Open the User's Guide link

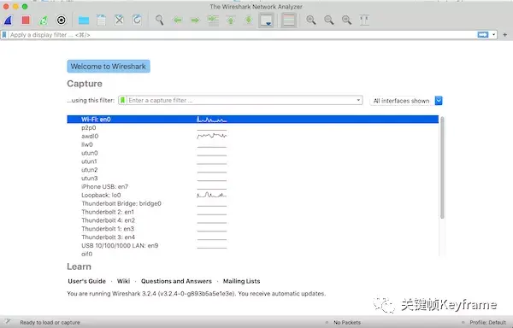tap(86, 281)
